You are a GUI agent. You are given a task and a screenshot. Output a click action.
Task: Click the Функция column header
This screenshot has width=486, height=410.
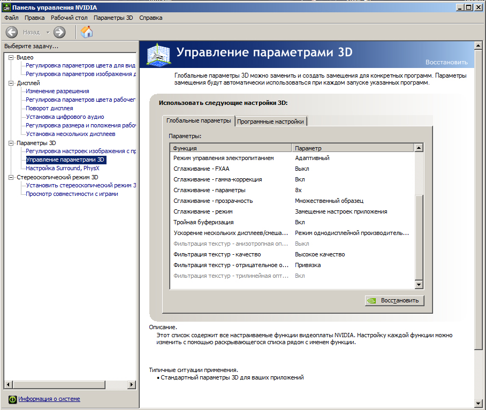pos(231,148)
